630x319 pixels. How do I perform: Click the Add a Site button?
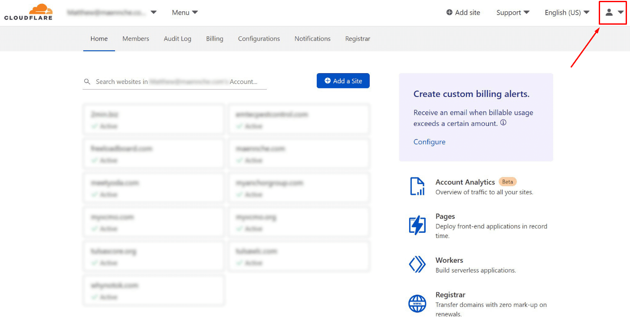coord(343,81)
